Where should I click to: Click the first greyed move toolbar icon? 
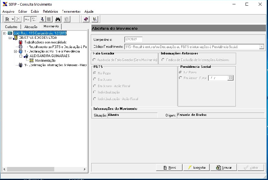click(27, 19)
